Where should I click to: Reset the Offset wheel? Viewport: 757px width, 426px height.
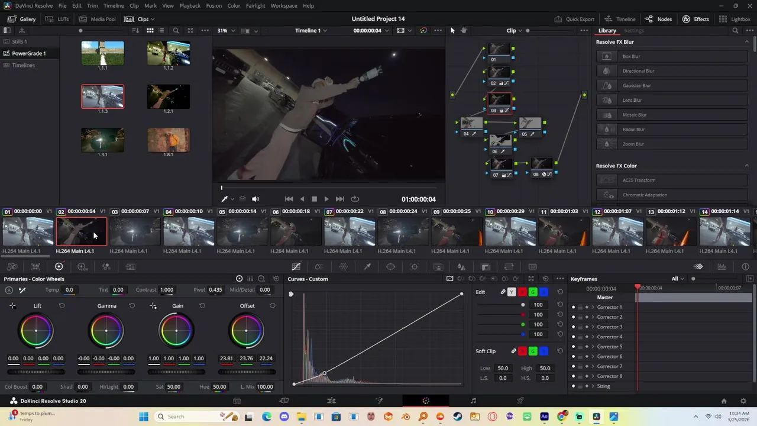click(x=272, y=306)
